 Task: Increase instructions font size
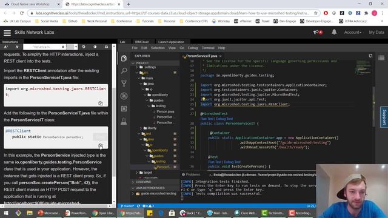click(x=6, y=47)
